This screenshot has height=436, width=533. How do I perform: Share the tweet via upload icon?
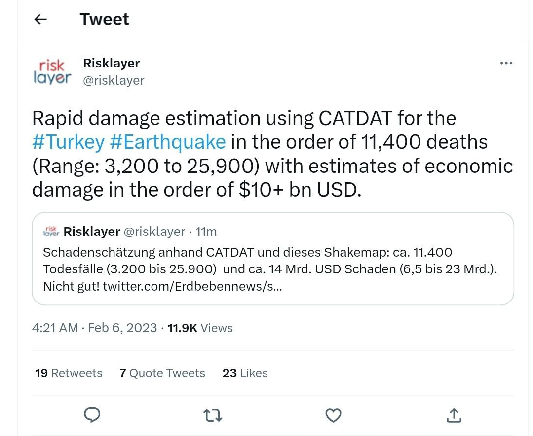coord(454,416)
